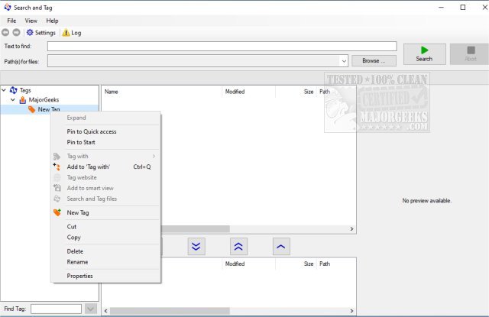Select the MajorGeeks tree item
This screenshot has height=317, width=489.
click(44, 100)
